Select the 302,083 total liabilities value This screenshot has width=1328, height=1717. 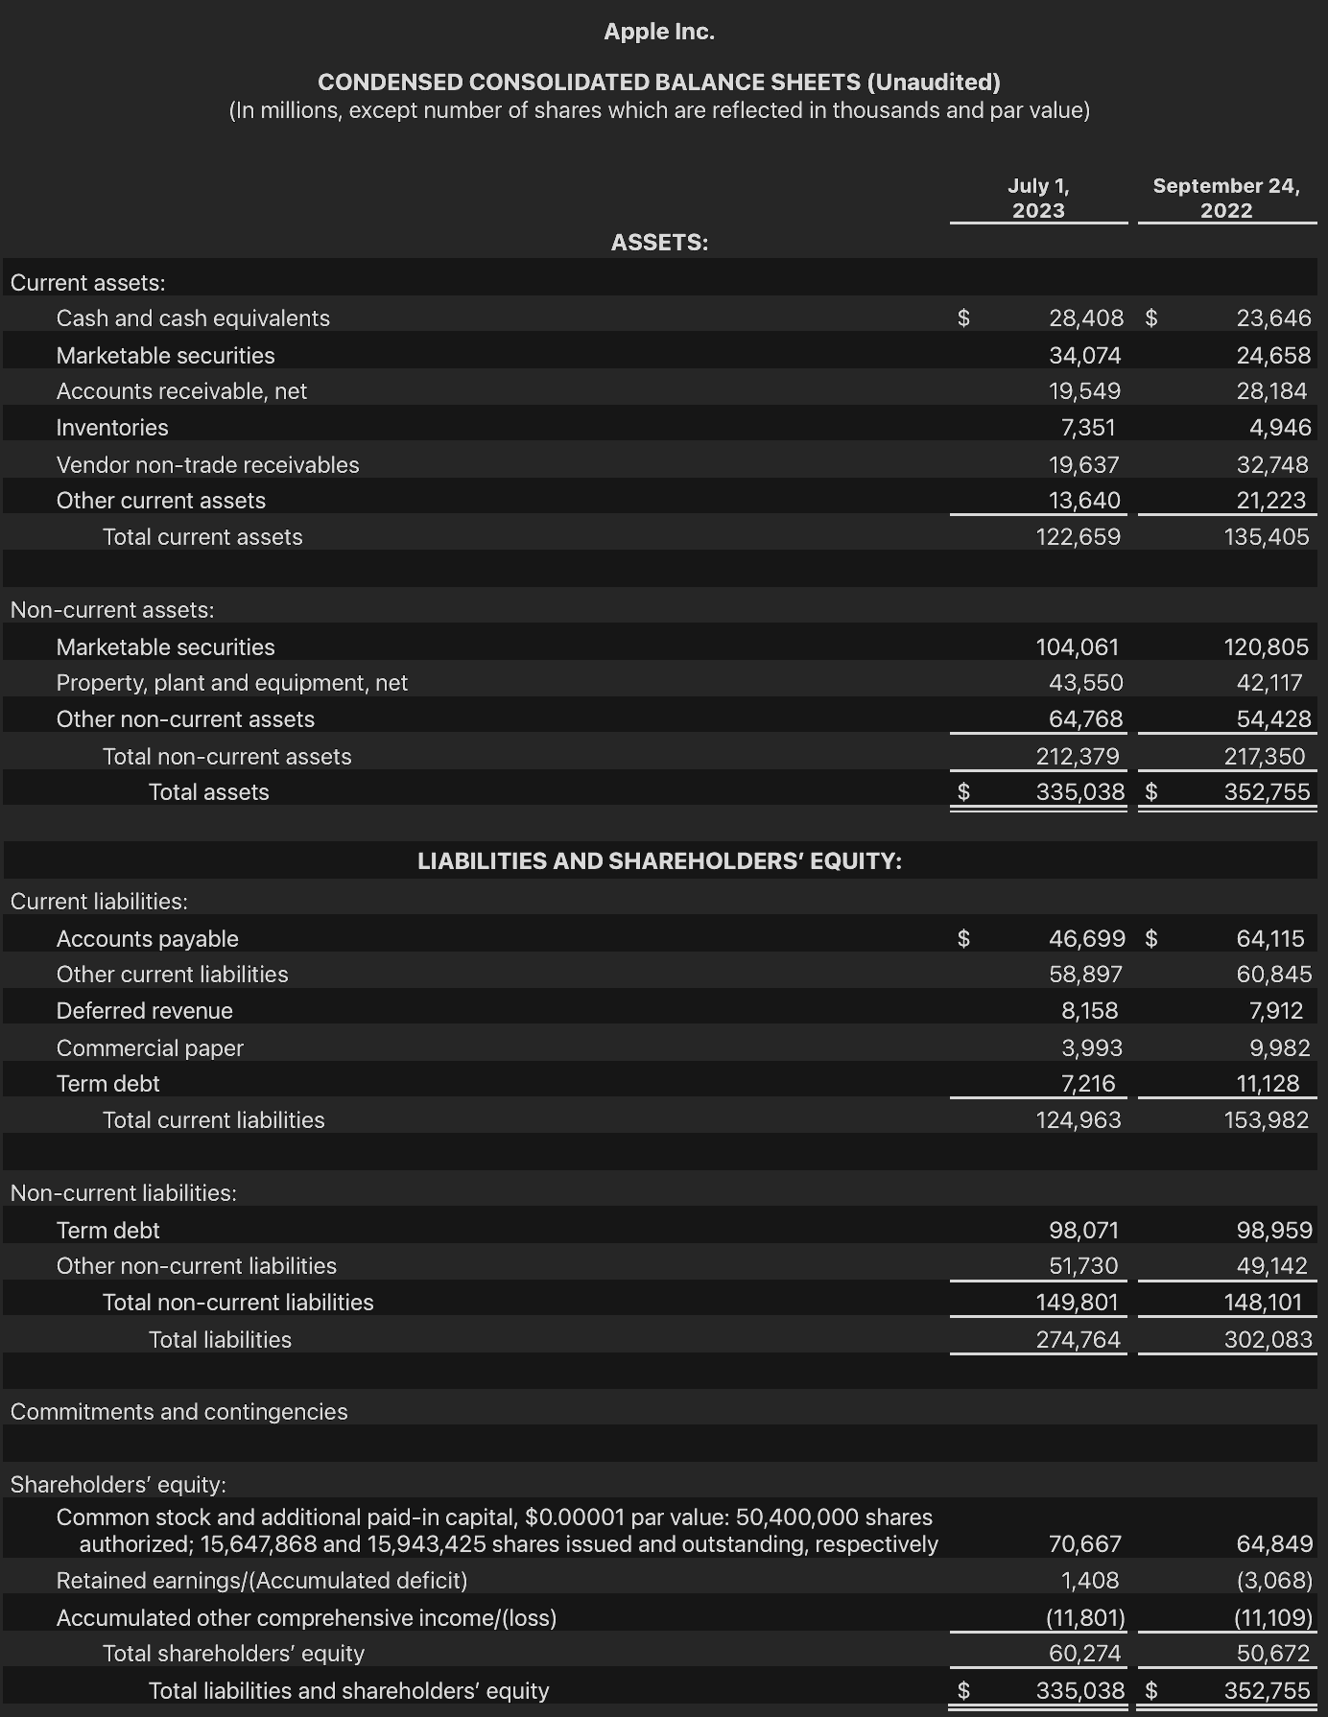[x=1269, y=1340]
